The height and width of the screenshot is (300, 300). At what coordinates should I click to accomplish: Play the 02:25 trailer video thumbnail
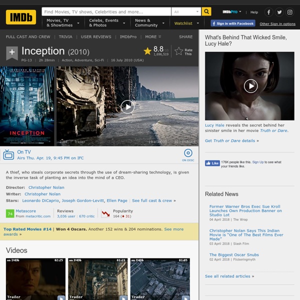click(x=35, y=279)
